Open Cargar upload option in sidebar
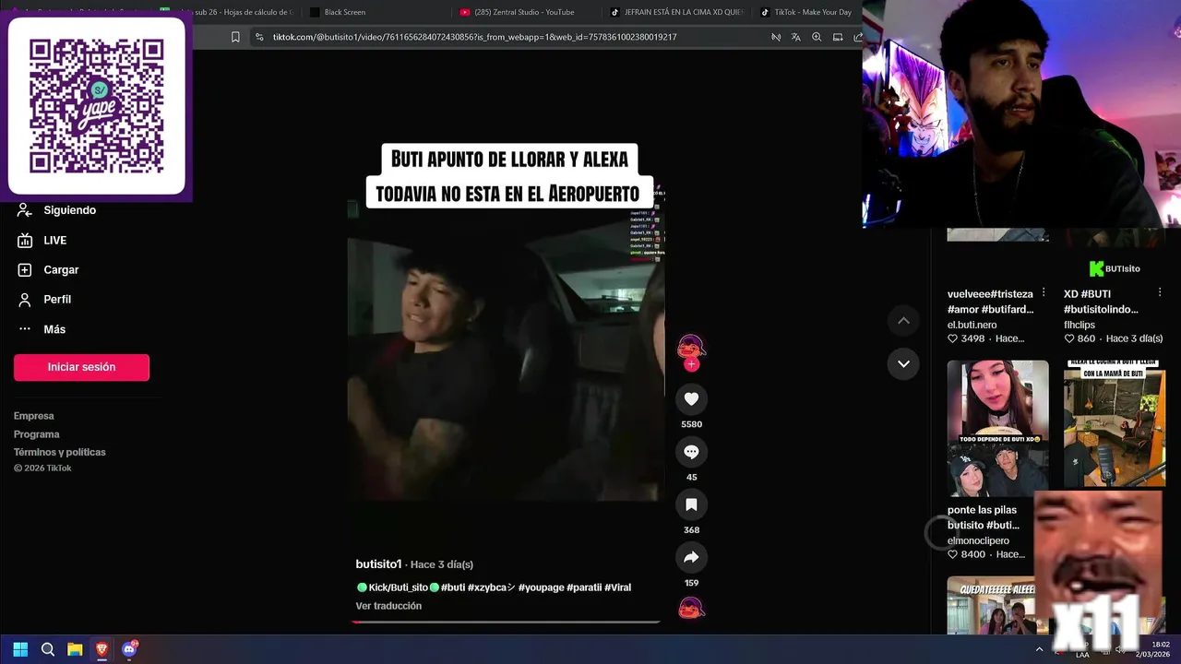 [48, 269]
